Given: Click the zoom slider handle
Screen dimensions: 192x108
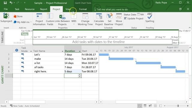Looking at the screenshot, I should click(178, 106).
